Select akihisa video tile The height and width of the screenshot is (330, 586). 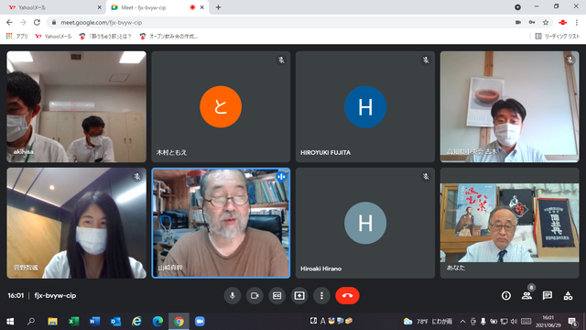tap(77, 106)
